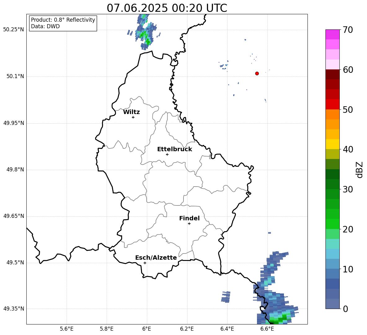Pick the dark maroon swatch below 60 dBZ

coord(333,74)
